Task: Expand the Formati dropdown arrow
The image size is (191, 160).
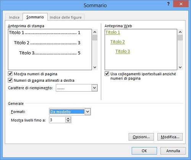Action: [87, 112]
